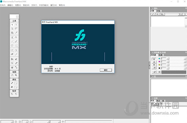Screen dimensions: 187x123
Task: Collapse the properties panel using its title arrow
Action: click(153, 8)
